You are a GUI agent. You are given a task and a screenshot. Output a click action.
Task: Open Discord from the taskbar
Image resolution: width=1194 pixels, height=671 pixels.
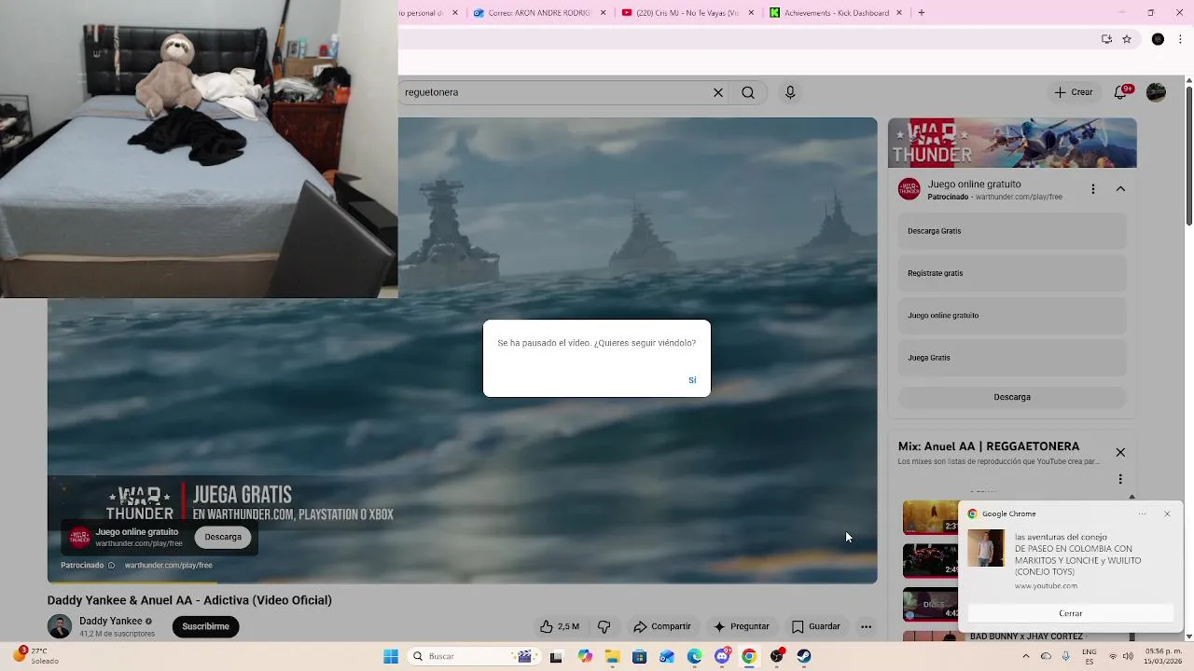point(722,656)
